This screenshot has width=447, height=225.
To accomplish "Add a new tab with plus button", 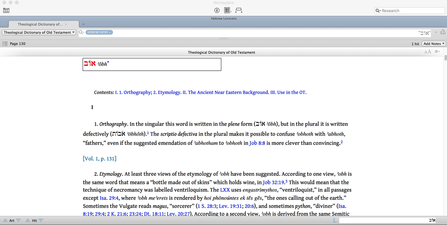I will 84,24.
